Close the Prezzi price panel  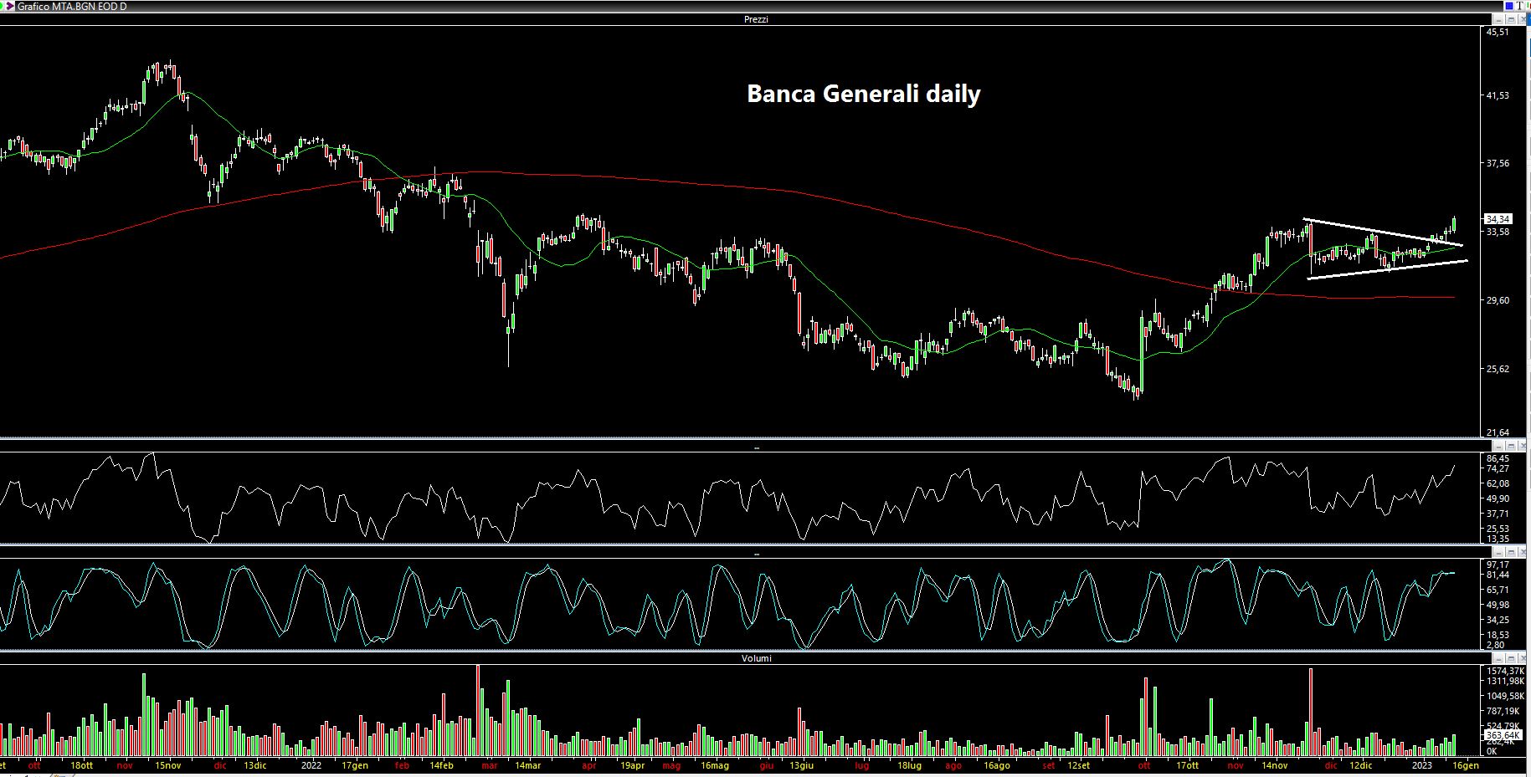click(1522, 19)
